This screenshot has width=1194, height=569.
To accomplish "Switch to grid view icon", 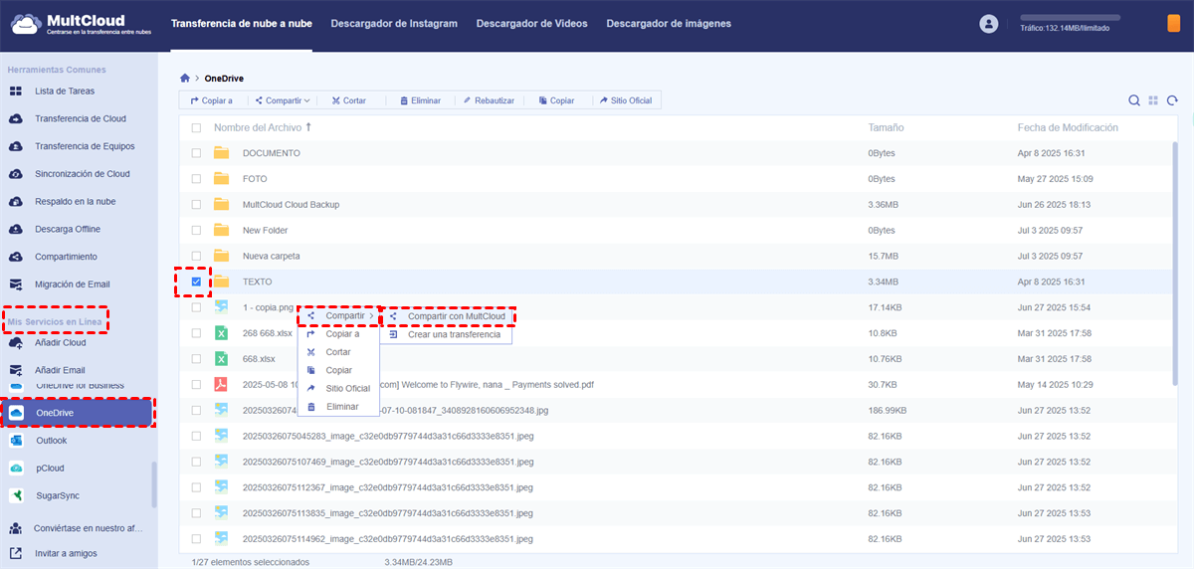I will click(1153, 100).
